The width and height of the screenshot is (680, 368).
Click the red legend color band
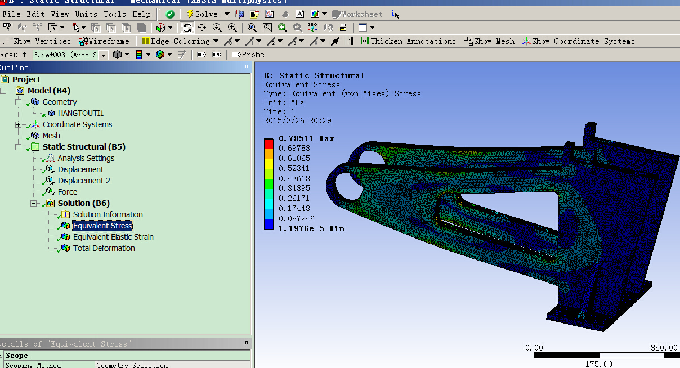coord(269,143)
